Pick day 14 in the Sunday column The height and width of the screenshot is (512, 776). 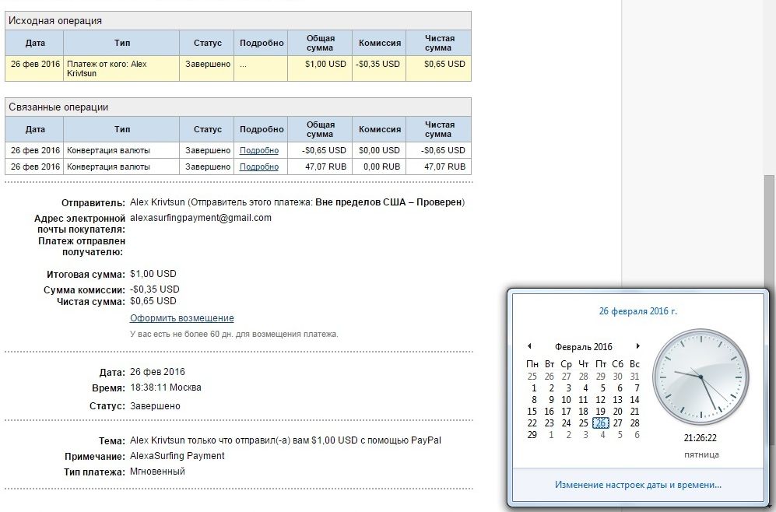(x=634, y=400)
